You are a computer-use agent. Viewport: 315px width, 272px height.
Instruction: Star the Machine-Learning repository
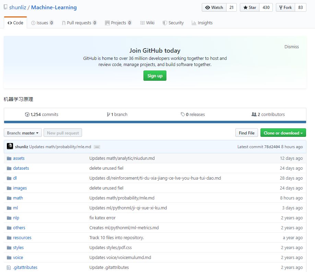250,8
